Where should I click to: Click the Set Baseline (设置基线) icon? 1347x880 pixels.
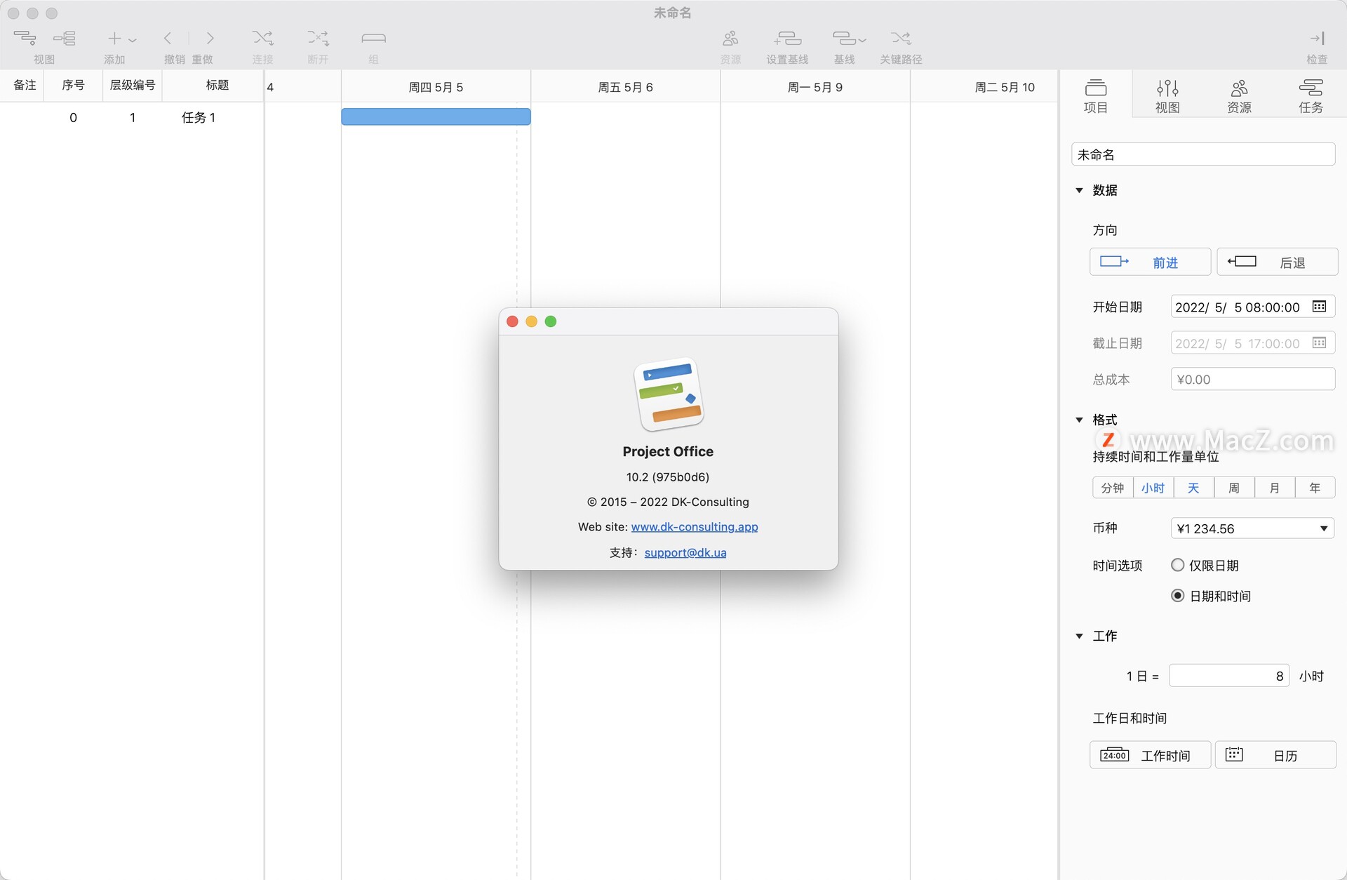click(x=787, y=39)
